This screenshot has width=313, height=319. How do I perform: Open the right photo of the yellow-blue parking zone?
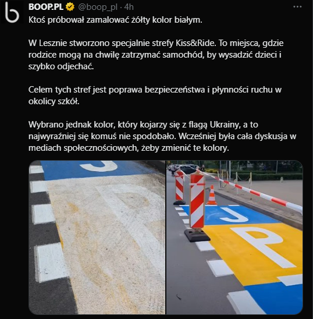pos(234,238)
